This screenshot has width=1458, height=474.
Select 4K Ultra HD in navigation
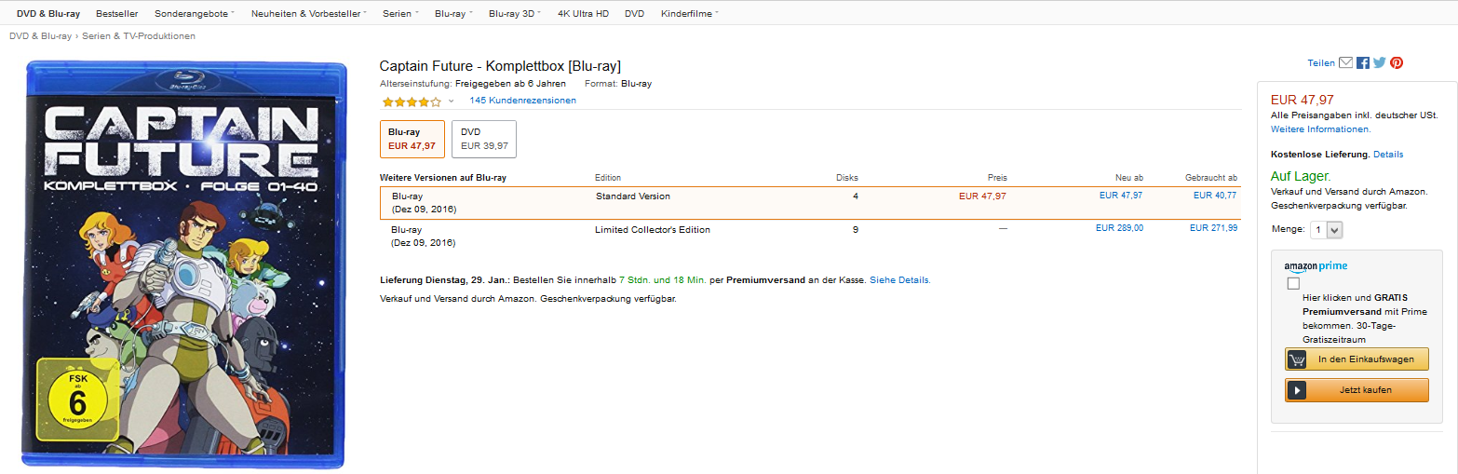(x=583, y=13)
